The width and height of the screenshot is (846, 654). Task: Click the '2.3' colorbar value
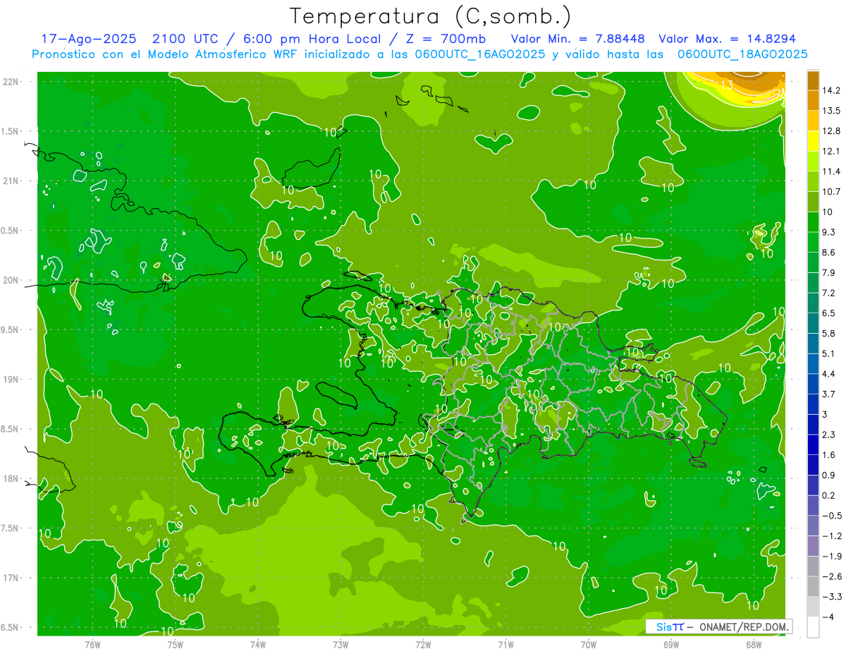coord(829,435)
